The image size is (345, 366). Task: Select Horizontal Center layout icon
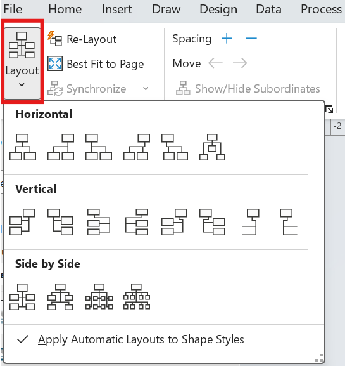click(x=23, y=147)
